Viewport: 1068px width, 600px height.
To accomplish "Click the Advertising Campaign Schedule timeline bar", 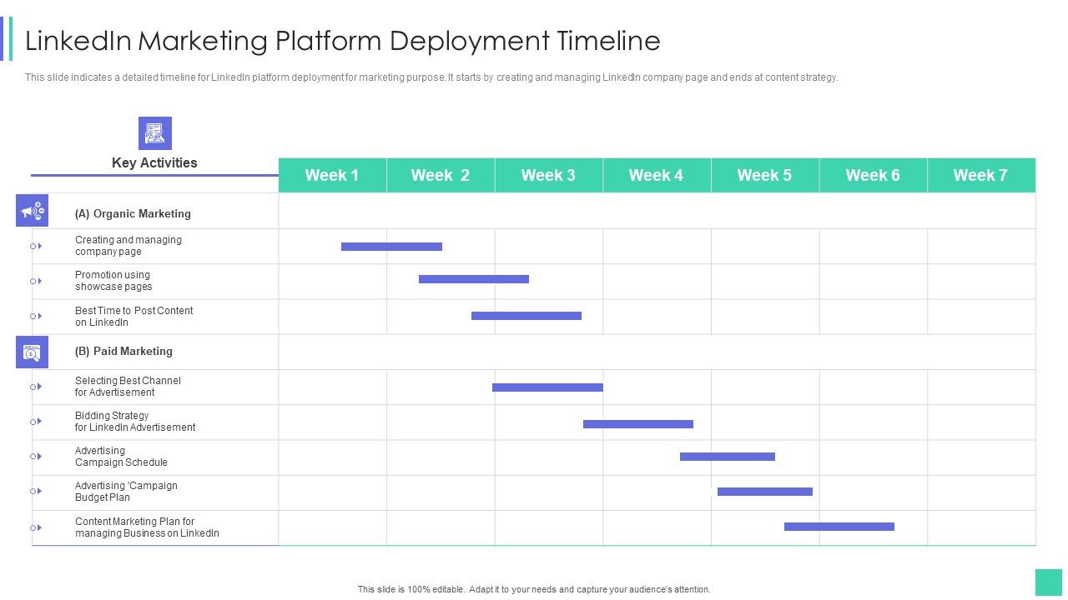I will 728,457.
